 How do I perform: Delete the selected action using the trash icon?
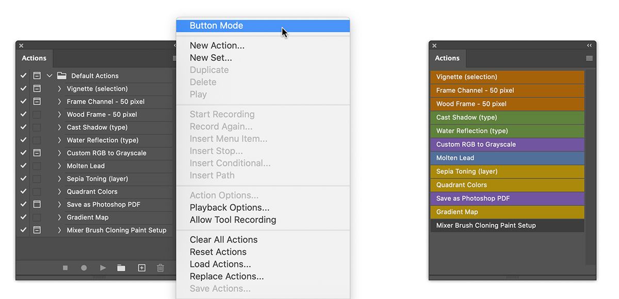[x=160, y=268]
